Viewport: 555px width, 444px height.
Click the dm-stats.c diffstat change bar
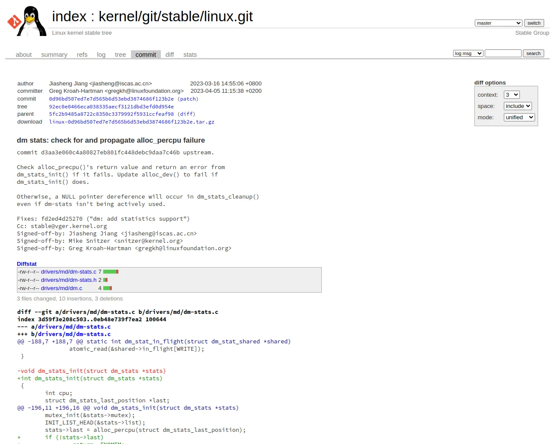pyautogui.click(x=111, y=272)
